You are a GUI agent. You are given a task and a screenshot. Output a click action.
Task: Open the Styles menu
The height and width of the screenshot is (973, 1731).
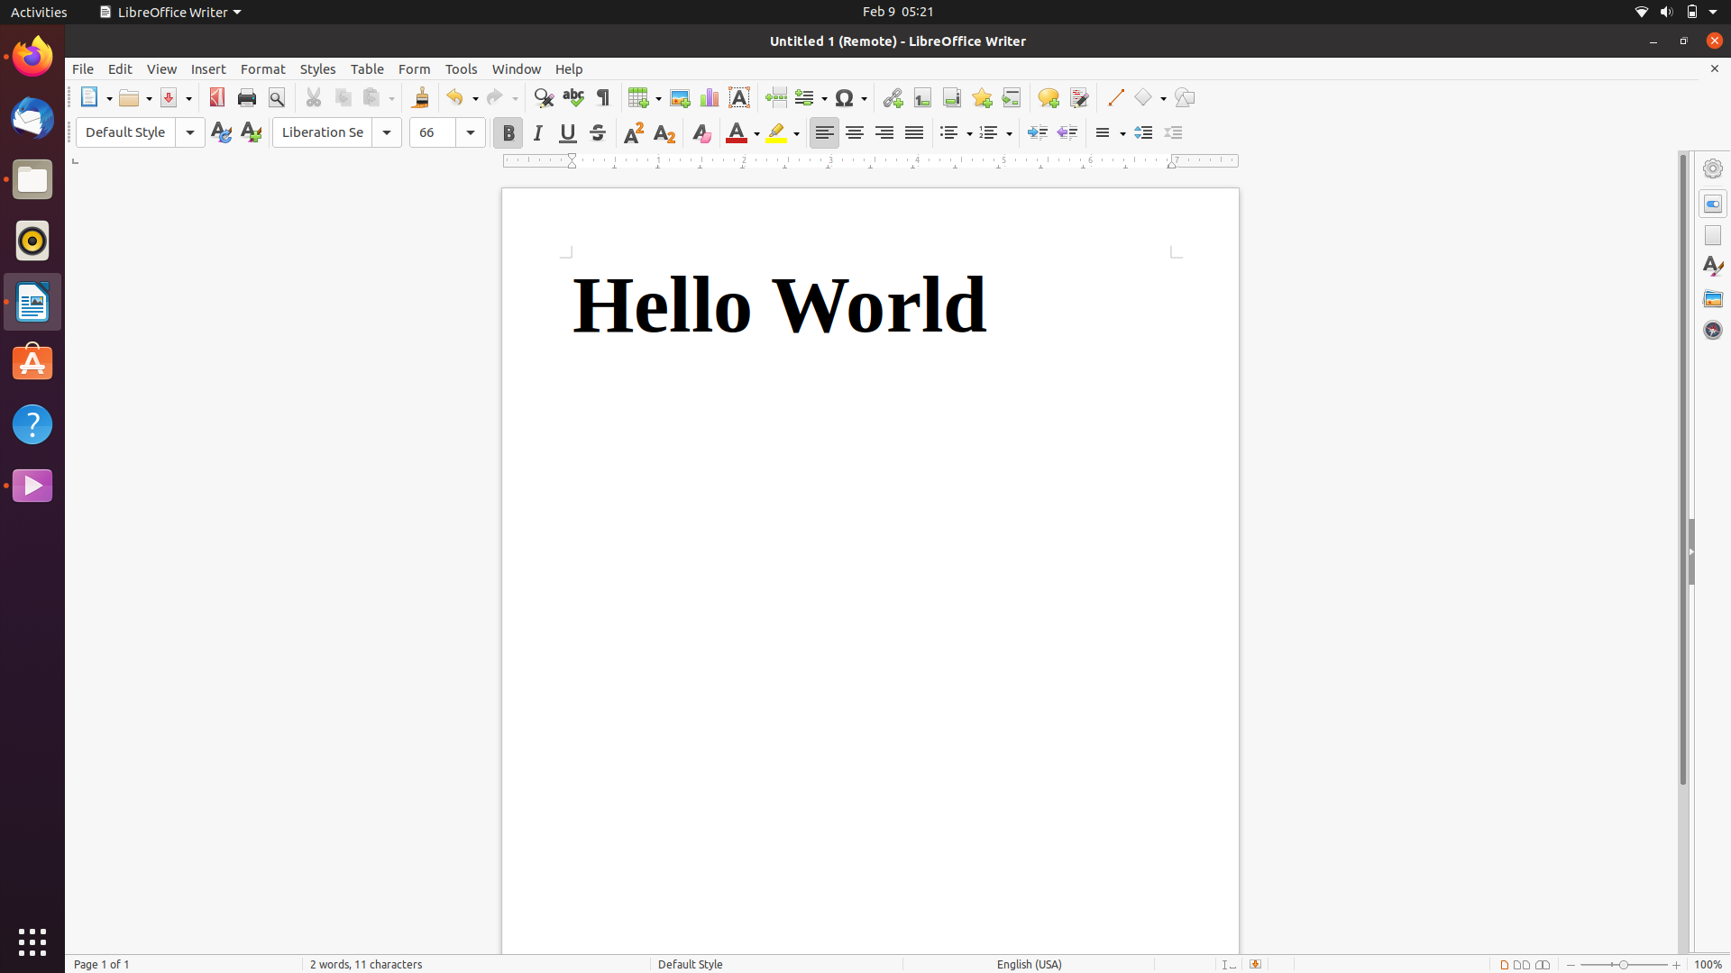tap(318, 69)
